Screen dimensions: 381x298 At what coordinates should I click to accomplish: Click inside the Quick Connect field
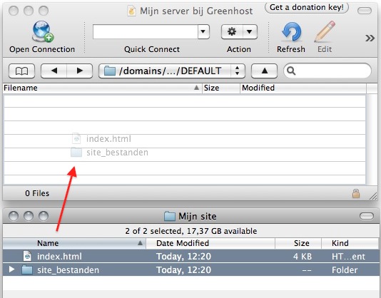pos(146,31)
